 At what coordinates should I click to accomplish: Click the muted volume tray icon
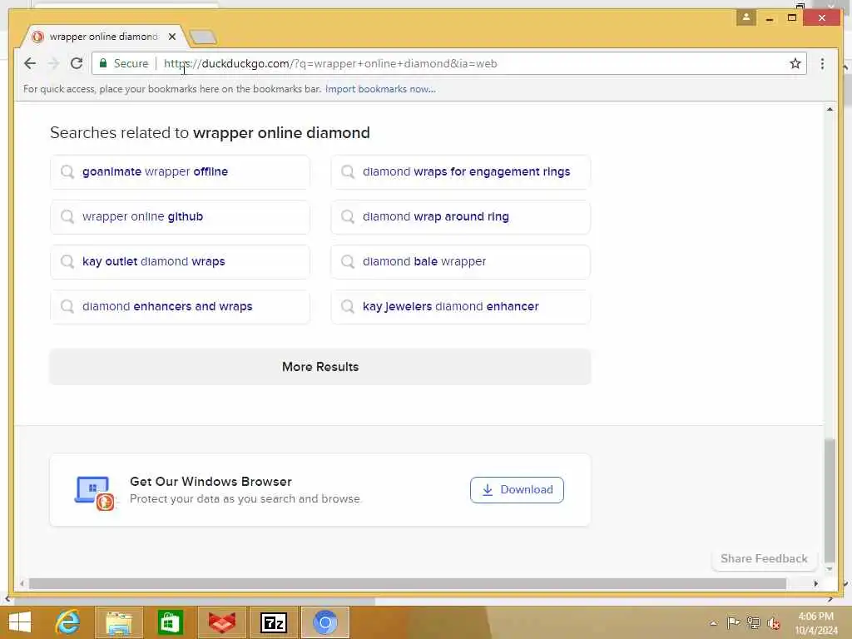(773, 623)
